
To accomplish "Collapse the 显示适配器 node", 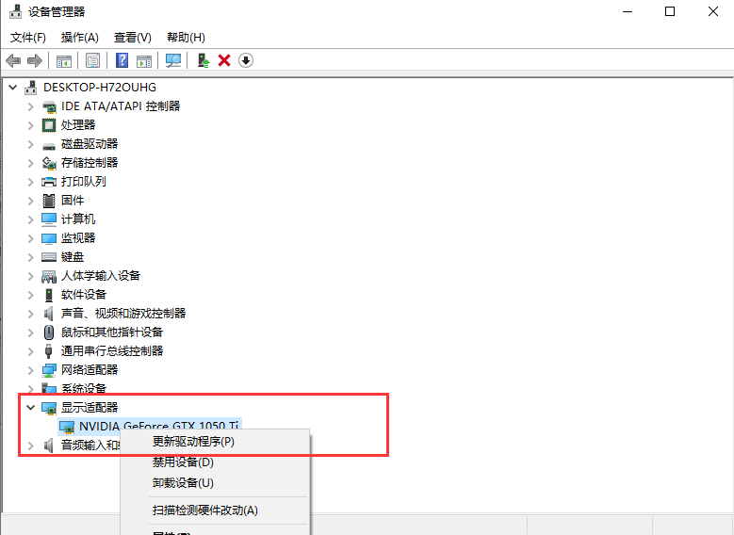I will [x=31, y=408].
